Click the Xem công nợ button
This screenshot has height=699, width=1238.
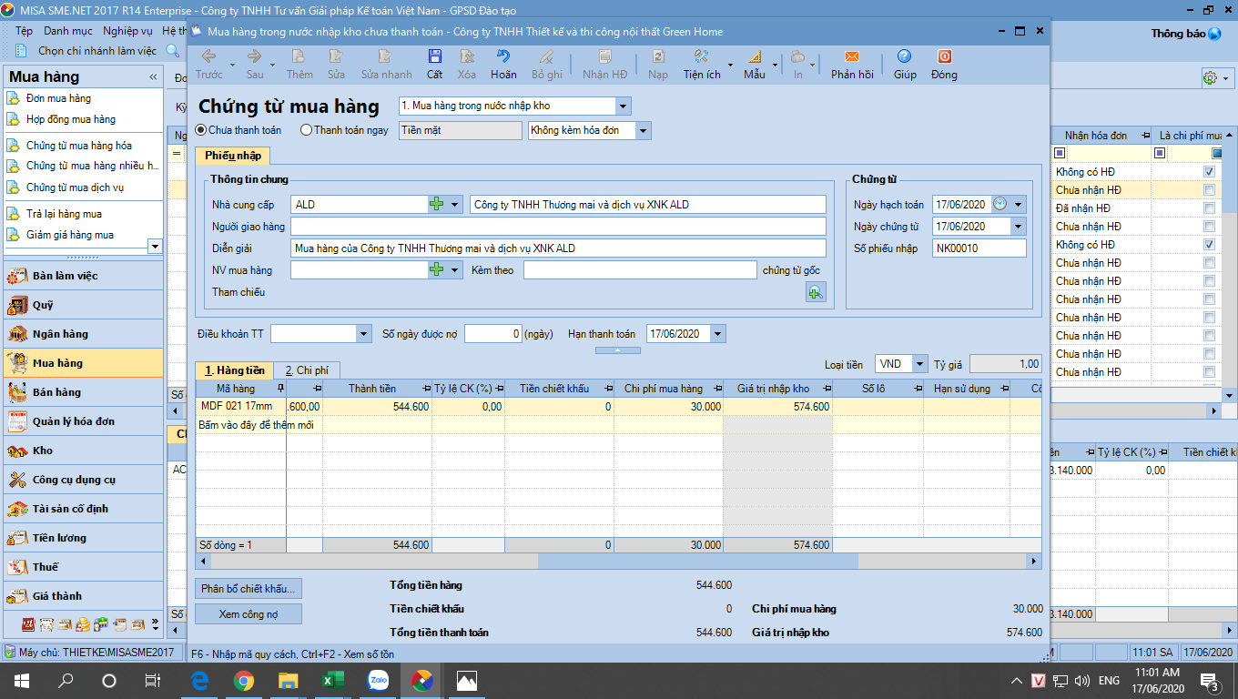coord(249,614)
